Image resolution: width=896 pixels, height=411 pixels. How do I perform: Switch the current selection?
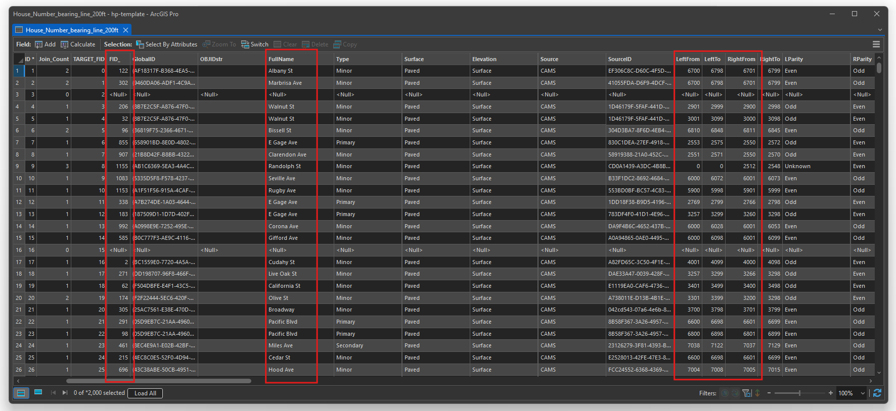click(254, 44)
